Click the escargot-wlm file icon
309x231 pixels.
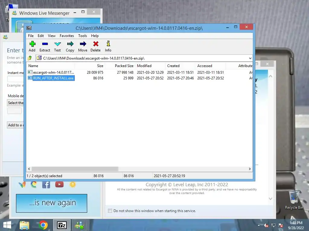(x=30, y=72)
